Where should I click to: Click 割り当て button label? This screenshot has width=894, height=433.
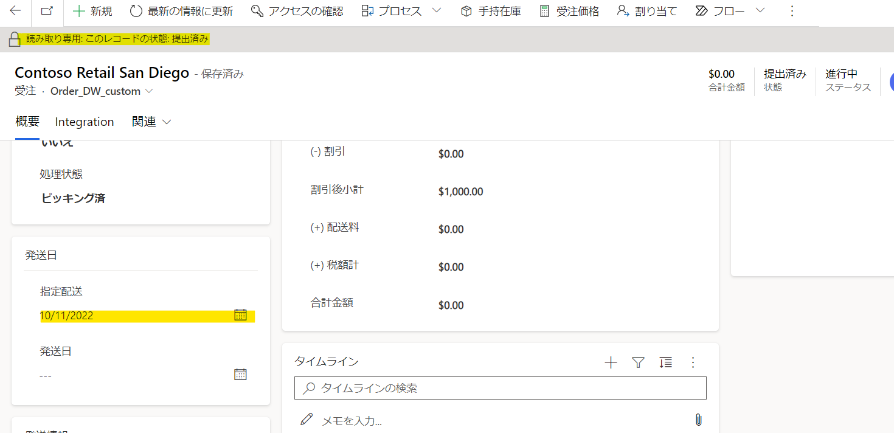(x=656, y=11)
